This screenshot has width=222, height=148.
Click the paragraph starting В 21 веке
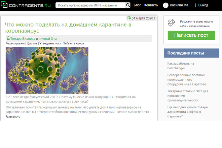pyautogui.click(x=71, y=99)
